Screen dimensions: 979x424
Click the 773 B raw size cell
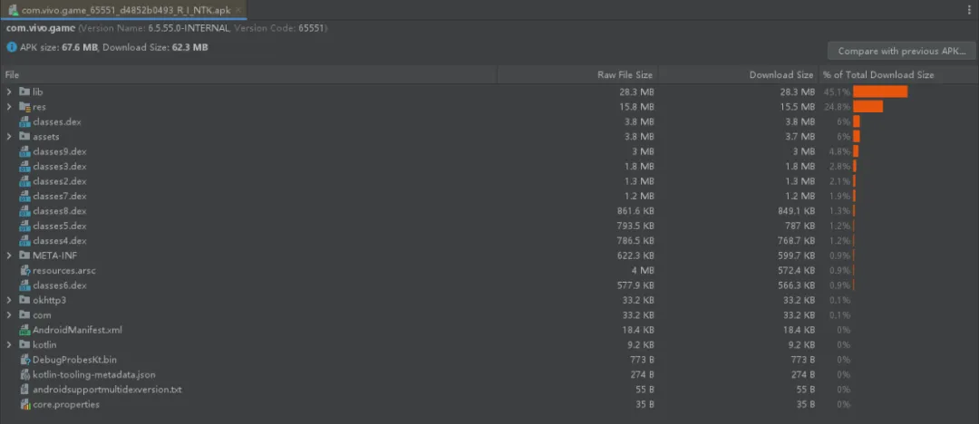pyautogui.click(x=642, y=360)
